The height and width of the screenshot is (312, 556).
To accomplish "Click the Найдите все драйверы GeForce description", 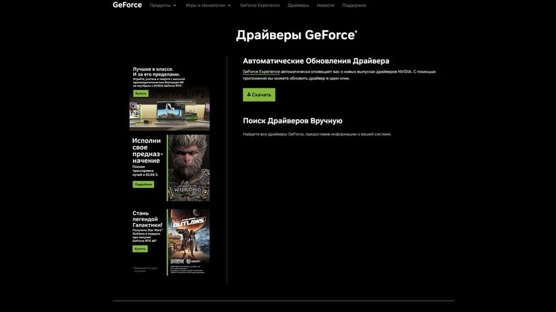I will (x=317, y=134).
